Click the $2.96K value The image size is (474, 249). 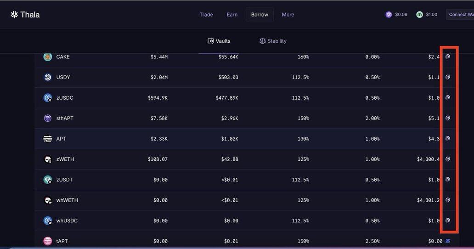(230, 118)
